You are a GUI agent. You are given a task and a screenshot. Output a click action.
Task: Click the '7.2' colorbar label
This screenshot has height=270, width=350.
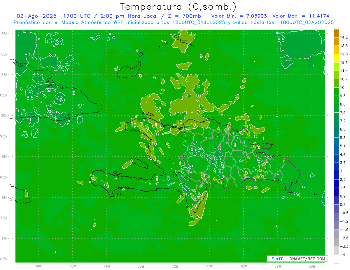pyautogui.click(x=343, y=121)
